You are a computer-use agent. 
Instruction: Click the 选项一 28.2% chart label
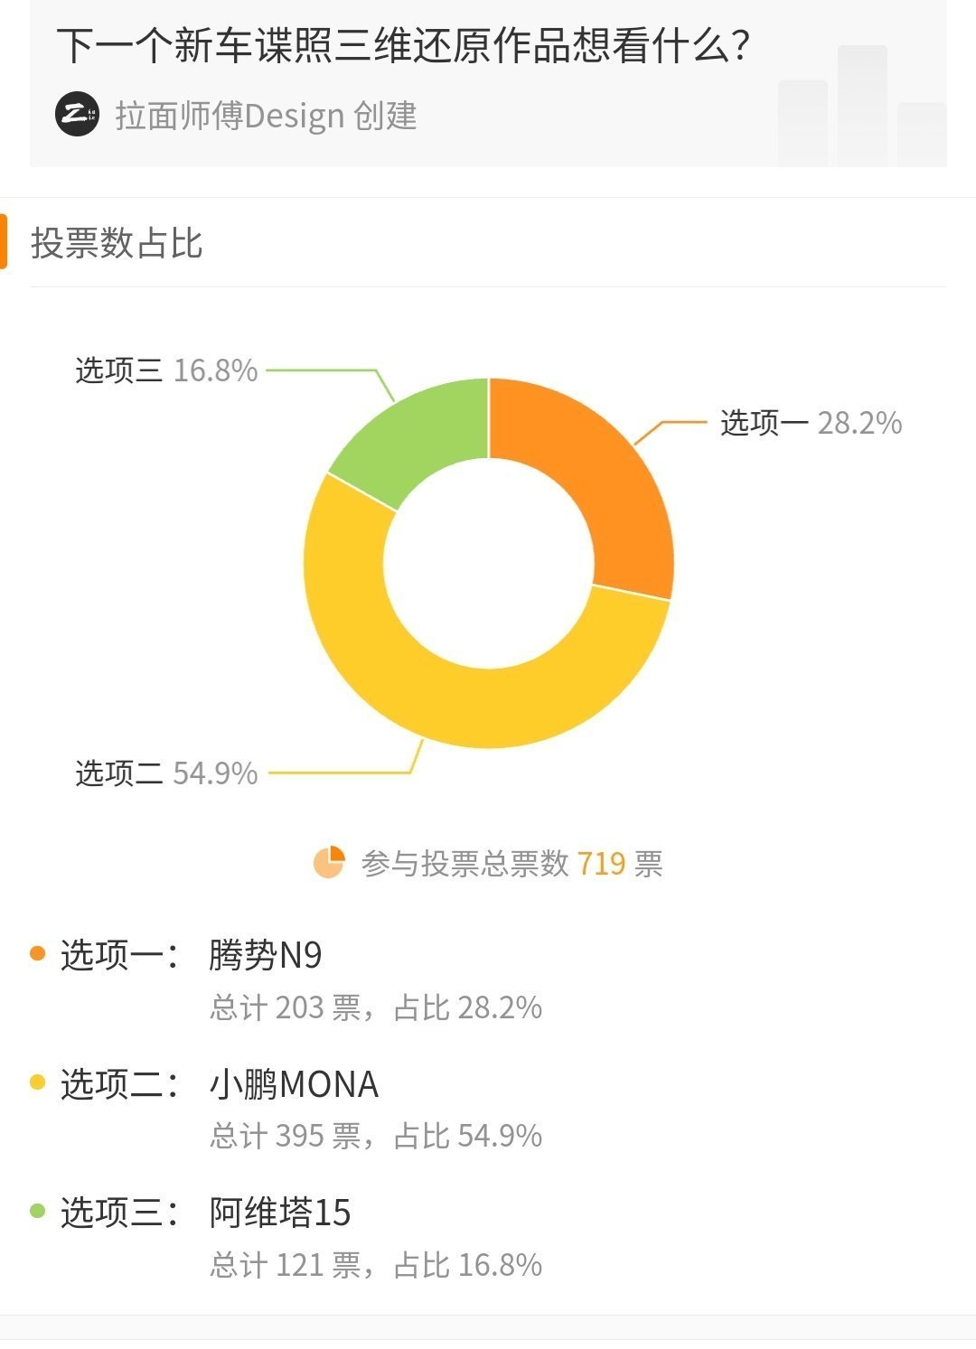point(811,423)
